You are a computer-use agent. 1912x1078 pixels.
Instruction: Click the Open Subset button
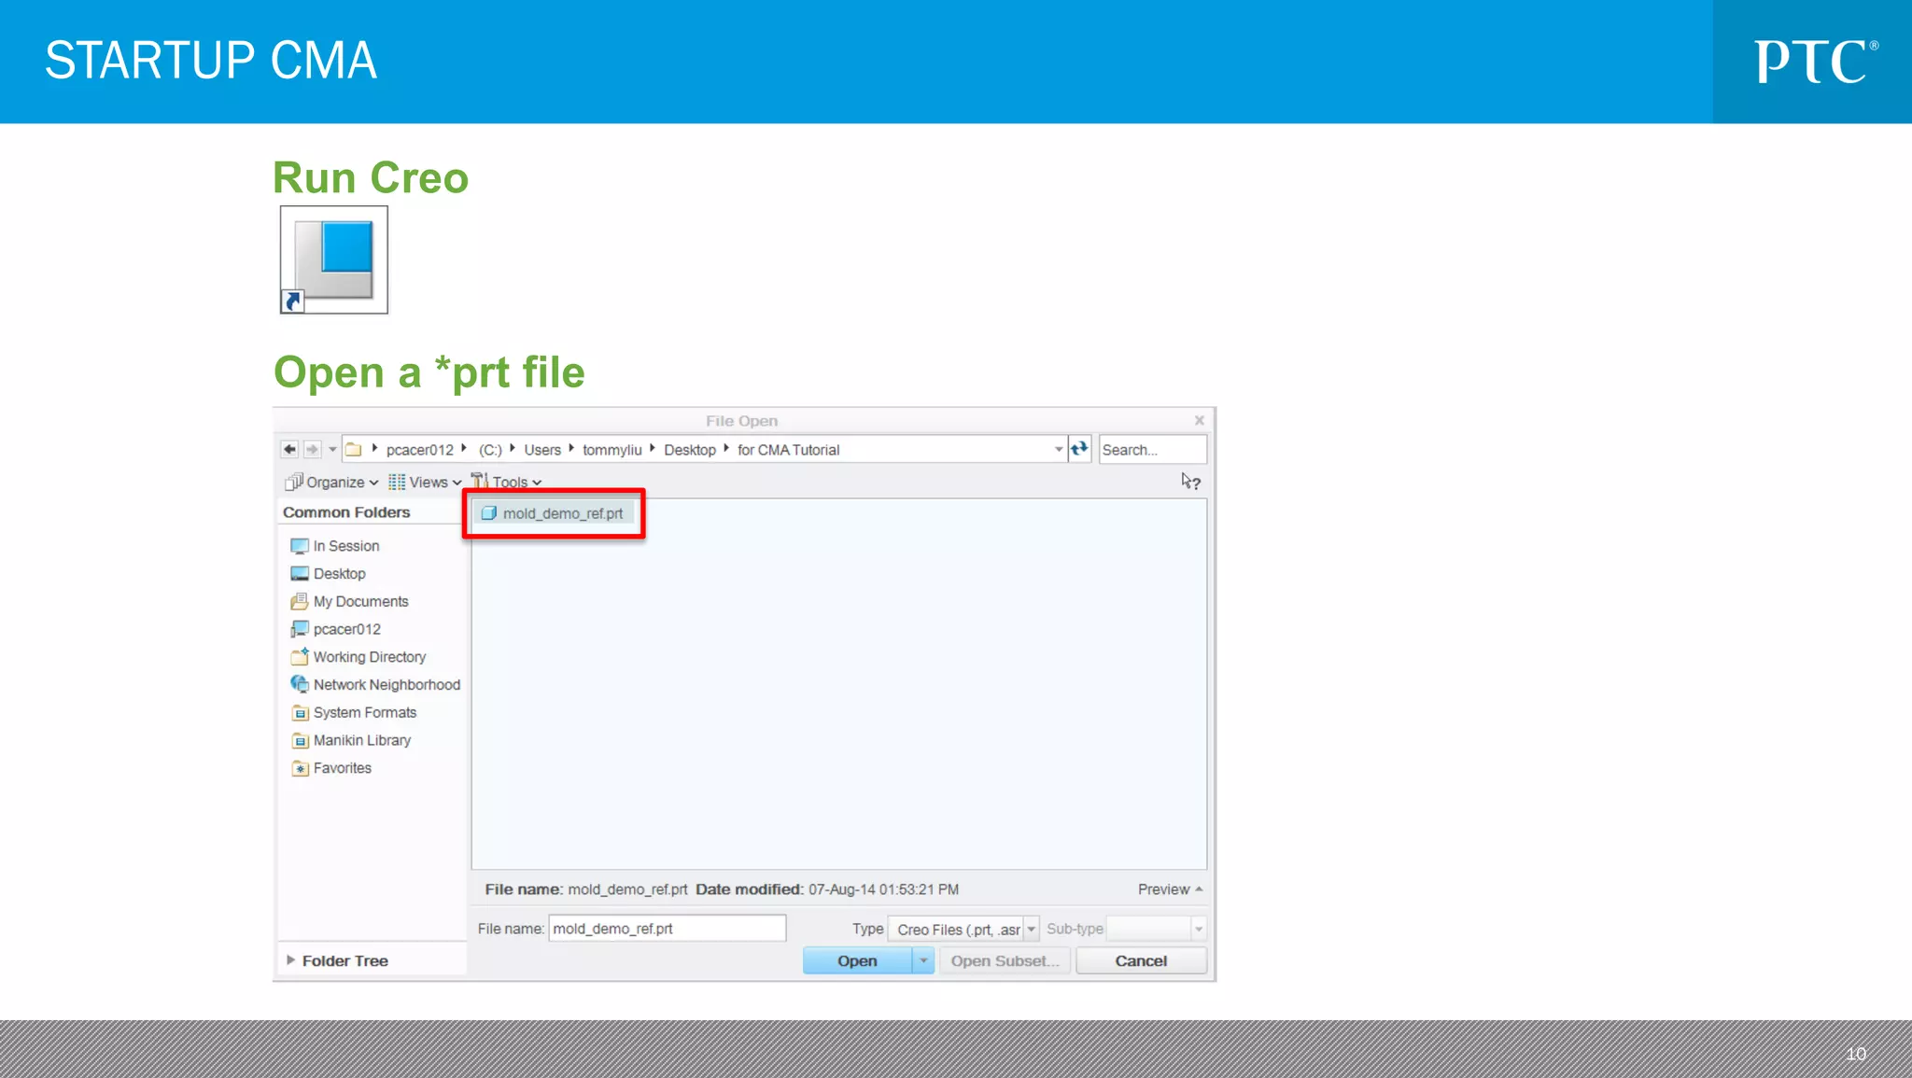tap(1005, 960)
